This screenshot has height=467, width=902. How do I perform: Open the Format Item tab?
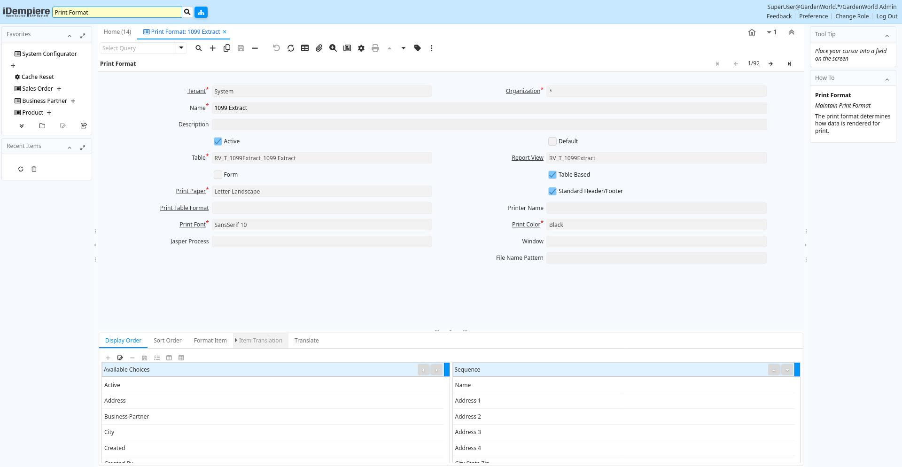[210, 341]
